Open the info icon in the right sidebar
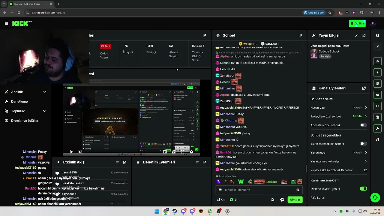This screenshot has height=216, width=384. (377, 35)
